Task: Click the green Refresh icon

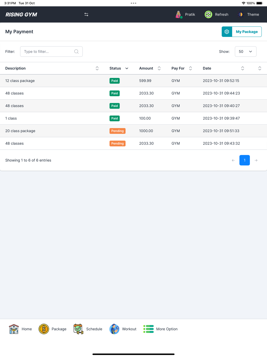Action: pos(208,14)
